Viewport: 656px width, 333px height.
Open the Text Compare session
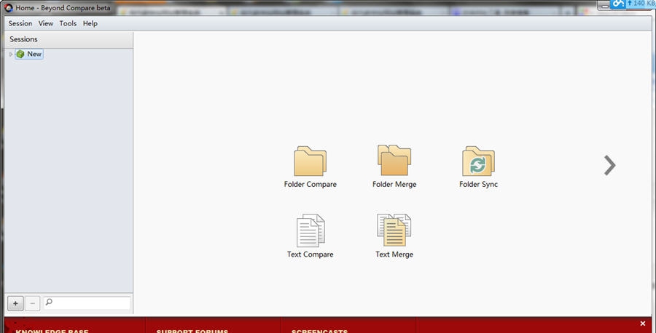click(x=310, y=236)
